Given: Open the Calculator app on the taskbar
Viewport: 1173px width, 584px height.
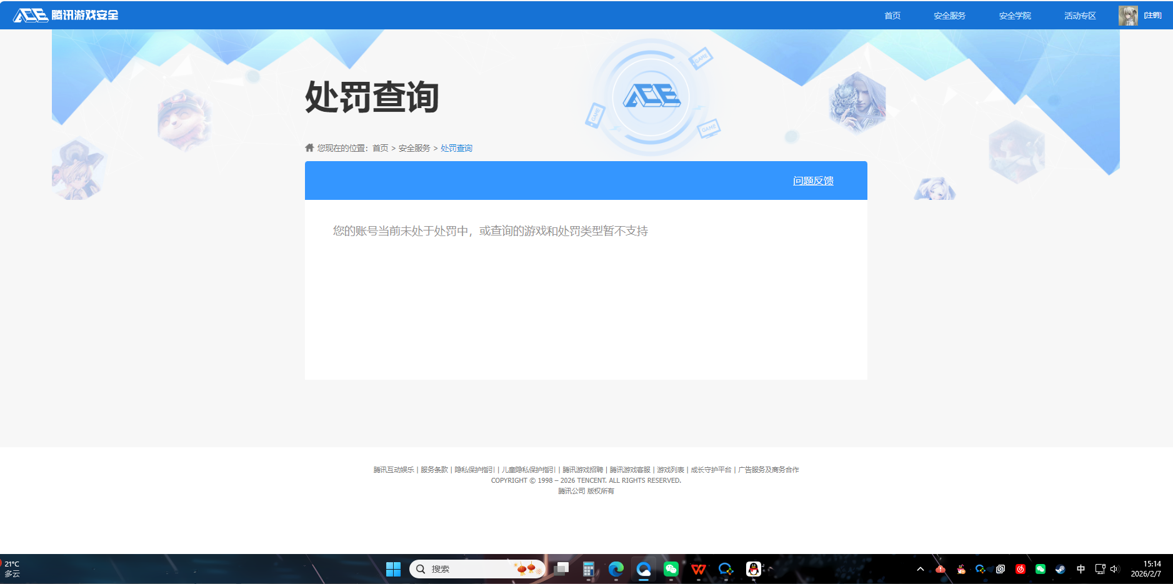Looking at the screenshot, I should coord(588,569).
